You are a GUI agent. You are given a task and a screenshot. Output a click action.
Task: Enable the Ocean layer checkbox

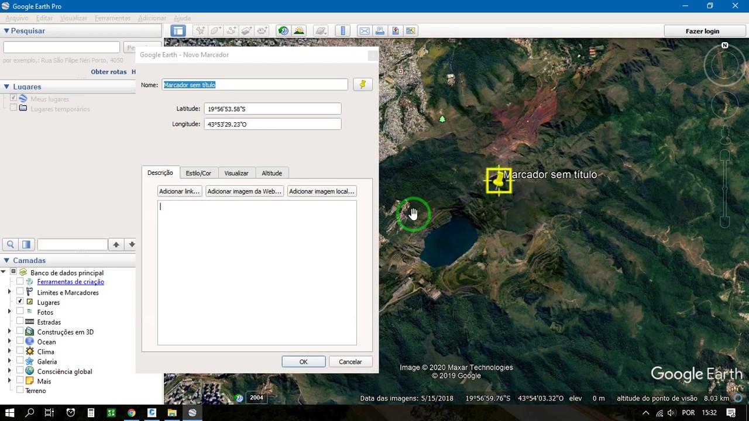[x=20, y=341]
